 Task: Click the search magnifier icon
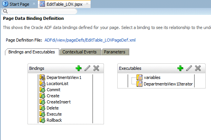[x=5, y=11]
